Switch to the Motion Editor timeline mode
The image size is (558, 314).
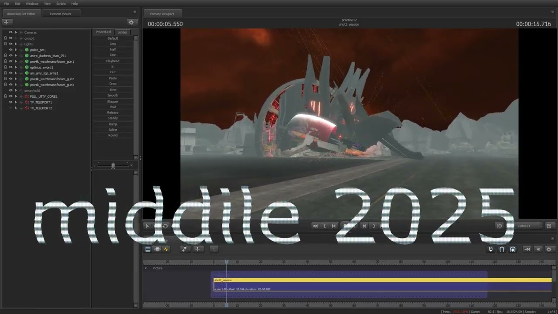157,249
